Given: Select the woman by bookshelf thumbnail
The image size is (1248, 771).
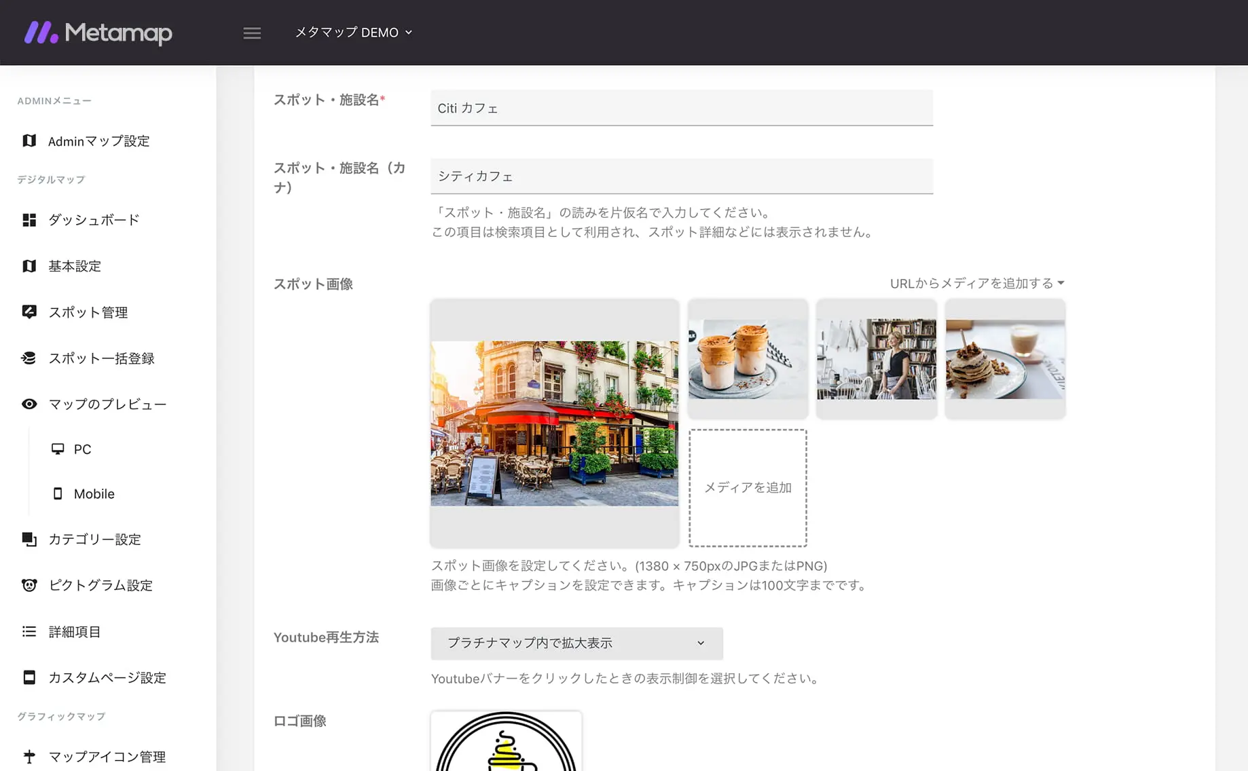Looking at the screenshot, I should [x=877, y=359].
